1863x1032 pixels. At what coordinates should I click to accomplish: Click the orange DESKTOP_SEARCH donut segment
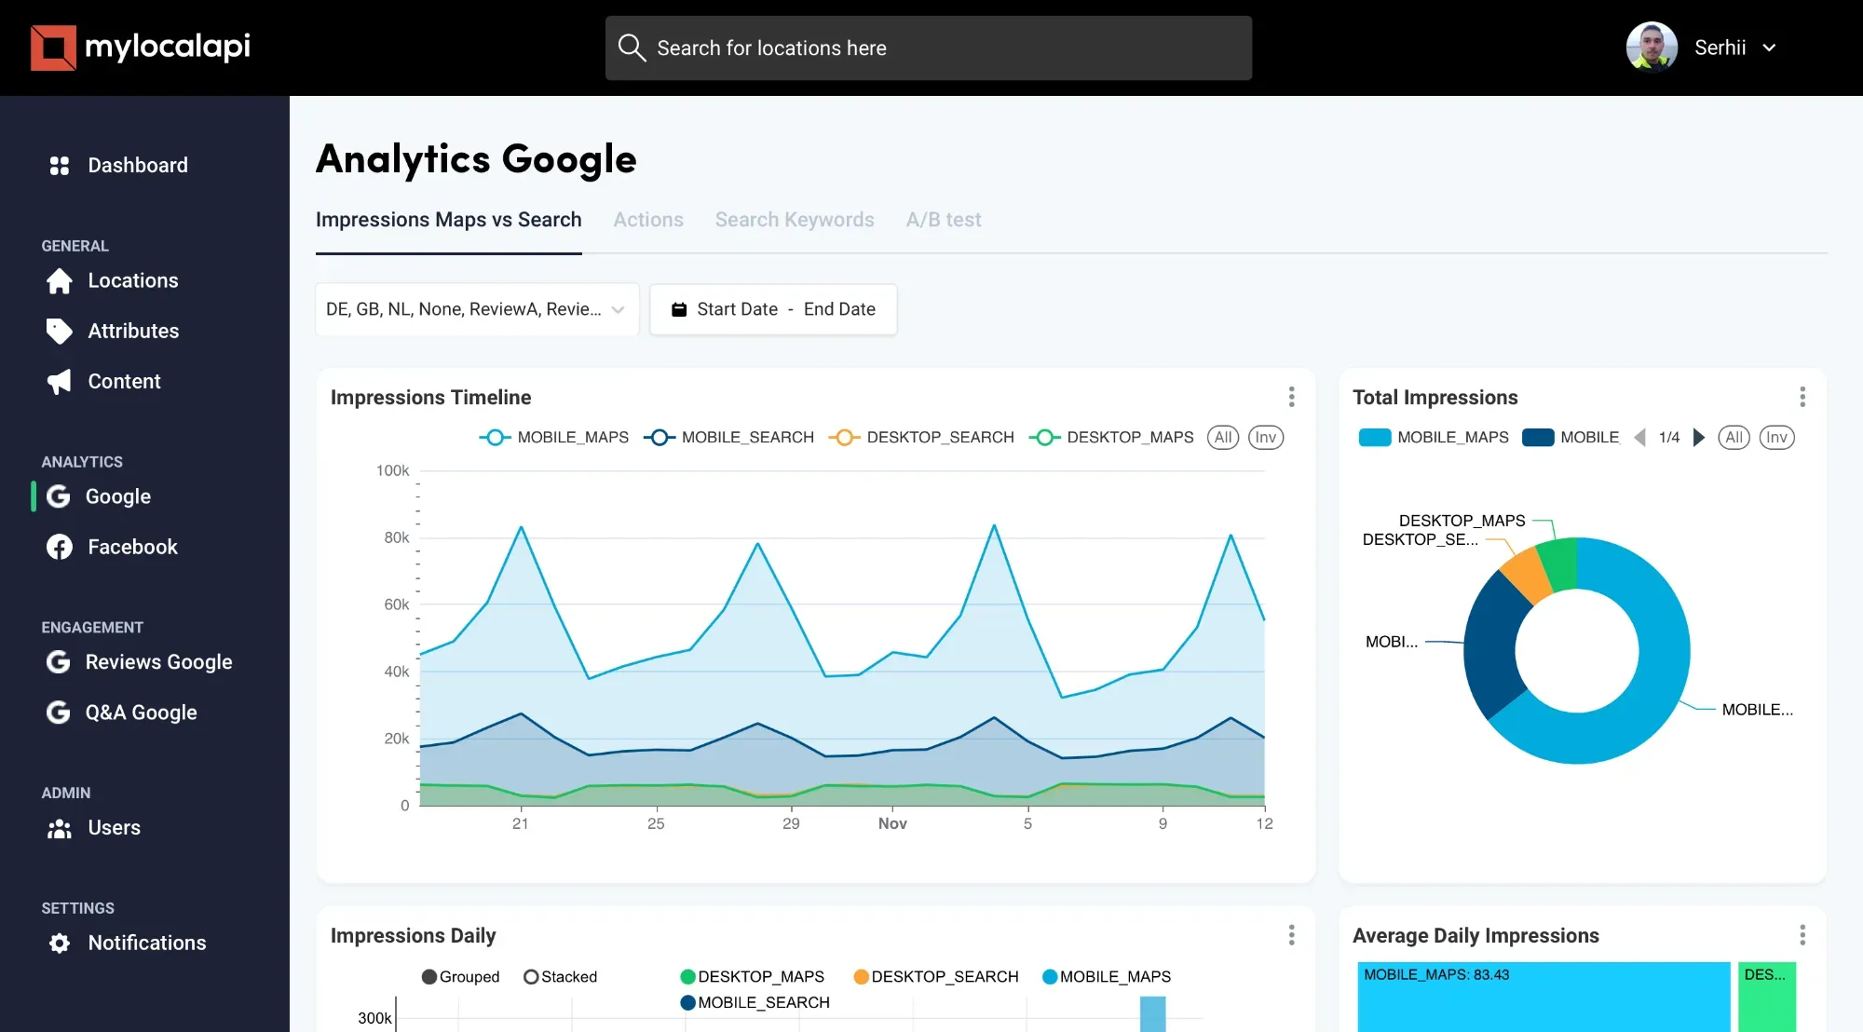pyautogui.click(x=1528, y=575)
